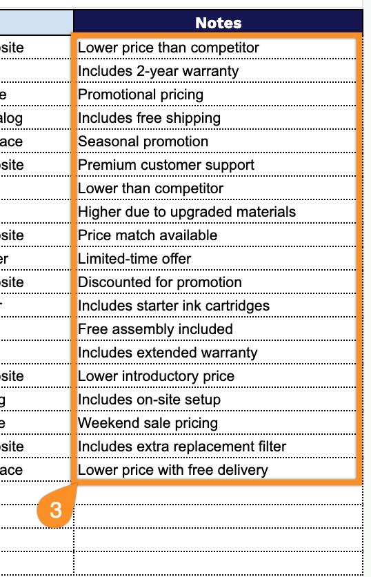Click the 'Lower than competitor' cell
The width and height of the screenshot is (371, 577).
coord(218,188)
